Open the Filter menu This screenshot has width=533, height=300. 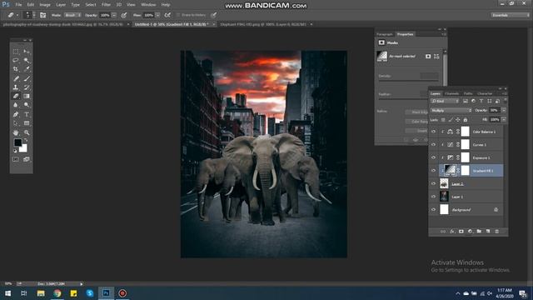pos(106,5)
